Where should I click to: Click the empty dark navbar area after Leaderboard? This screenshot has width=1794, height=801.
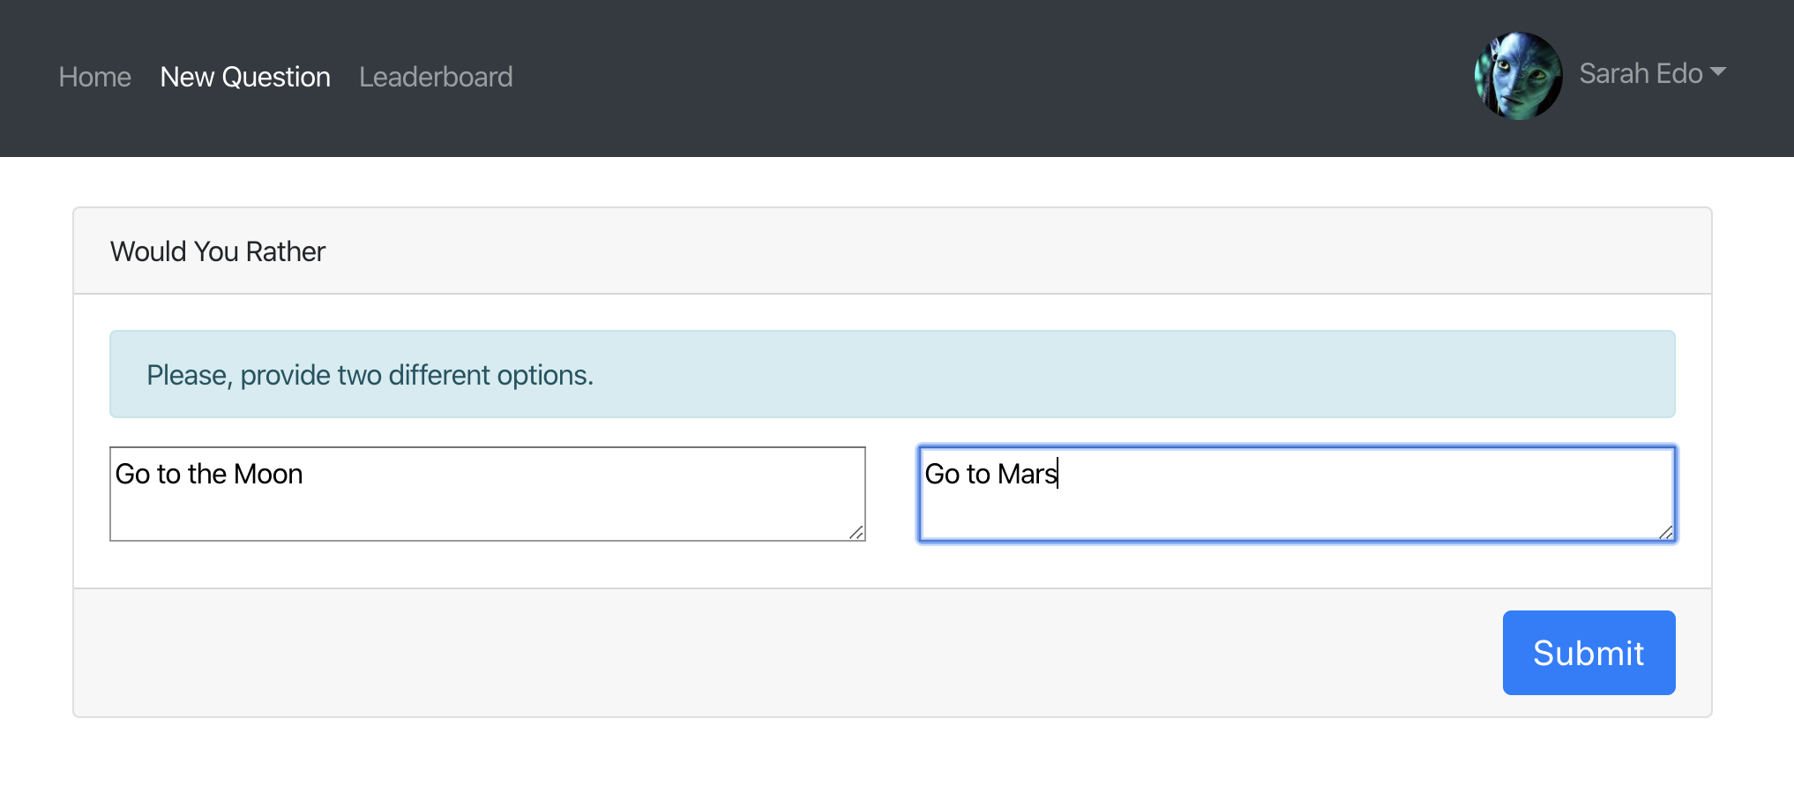point(970,78)
